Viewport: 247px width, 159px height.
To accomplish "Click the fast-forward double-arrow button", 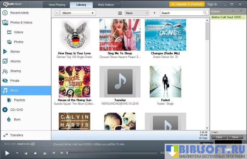I will 62,153.
